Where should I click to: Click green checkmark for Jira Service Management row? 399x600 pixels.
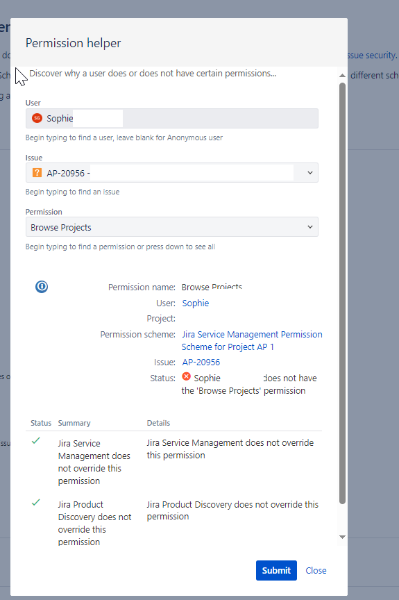click(x=36, y=441)
